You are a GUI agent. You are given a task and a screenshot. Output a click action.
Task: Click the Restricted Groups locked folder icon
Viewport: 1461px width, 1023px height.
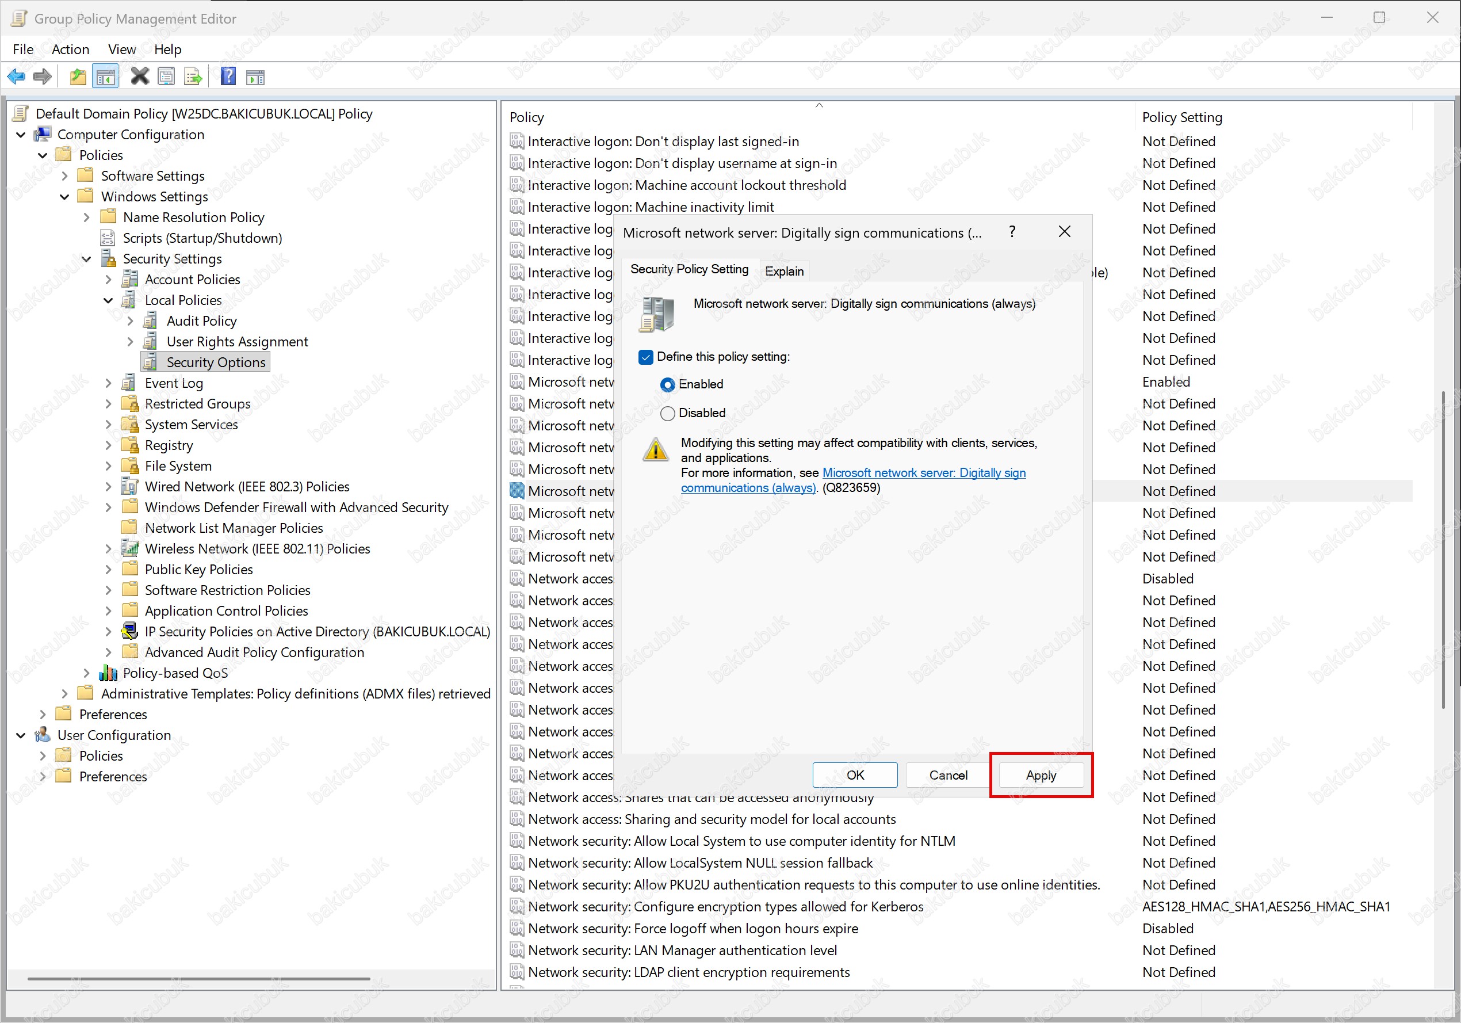click(x=130, y=403)
